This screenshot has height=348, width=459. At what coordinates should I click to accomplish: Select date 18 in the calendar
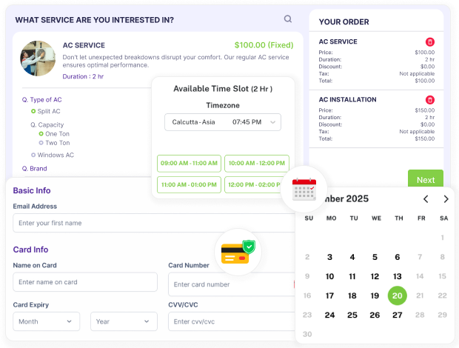352,295
